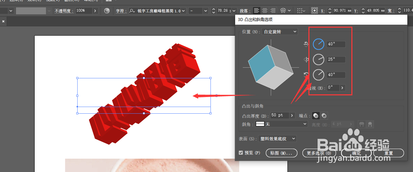The width and height of the screenshot is (413, 172).
Task: Turn cap on for solid appearance
Action: point(315,116)
